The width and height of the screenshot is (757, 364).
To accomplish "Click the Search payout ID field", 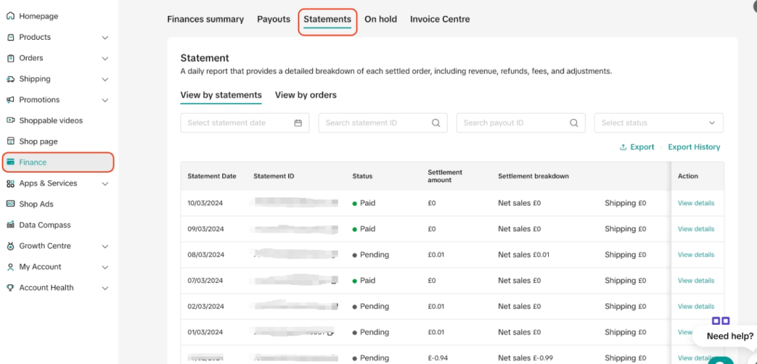I will [521, 123].
